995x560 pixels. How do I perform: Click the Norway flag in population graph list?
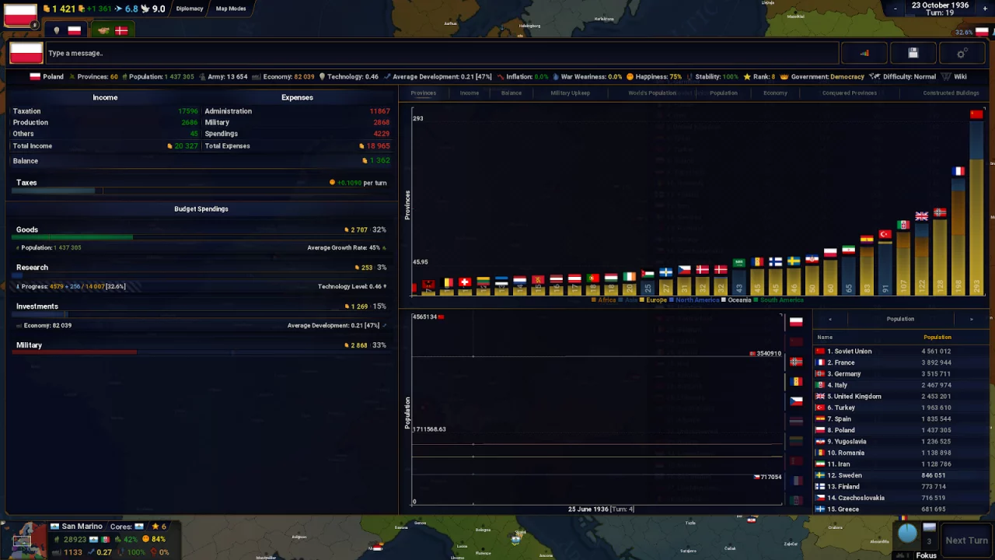click(796, 362)
